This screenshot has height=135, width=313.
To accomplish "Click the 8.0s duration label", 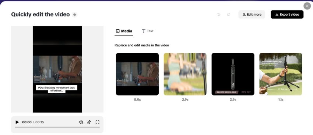I will pos(137,100).
